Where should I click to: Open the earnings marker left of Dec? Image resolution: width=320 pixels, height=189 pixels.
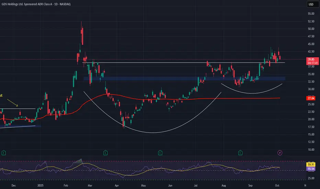pyautogui.click(x=4, y=153)
